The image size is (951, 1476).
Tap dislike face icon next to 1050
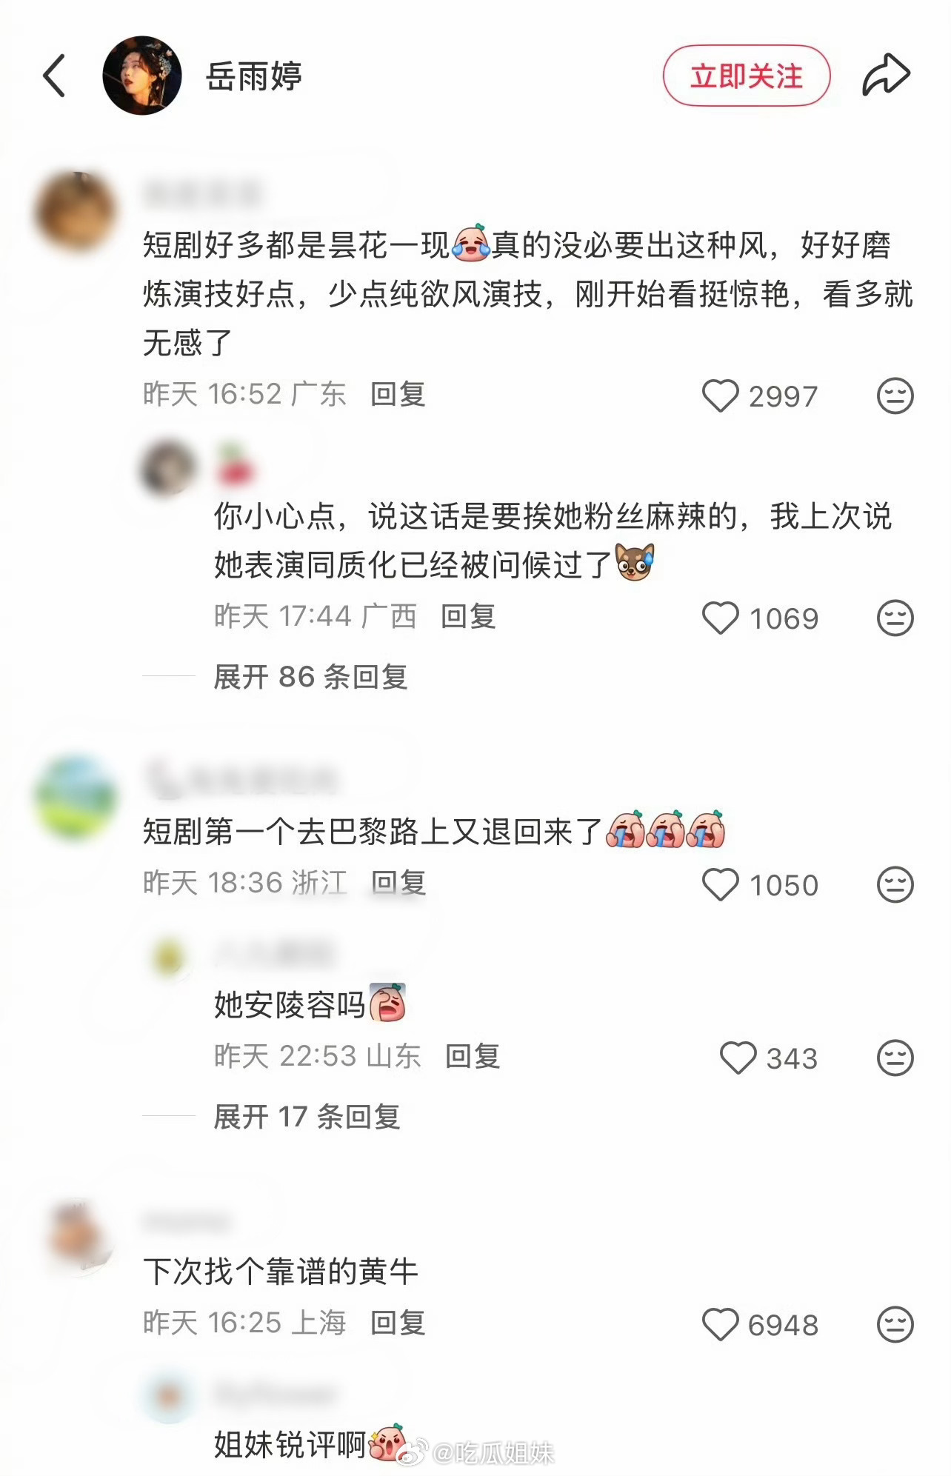(x=895, y=884)
